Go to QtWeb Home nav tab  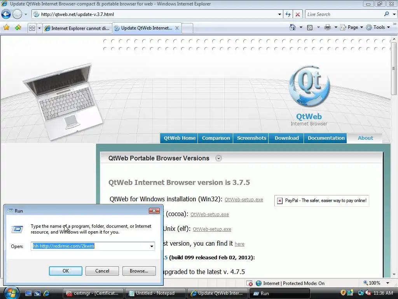pos(179,138)
